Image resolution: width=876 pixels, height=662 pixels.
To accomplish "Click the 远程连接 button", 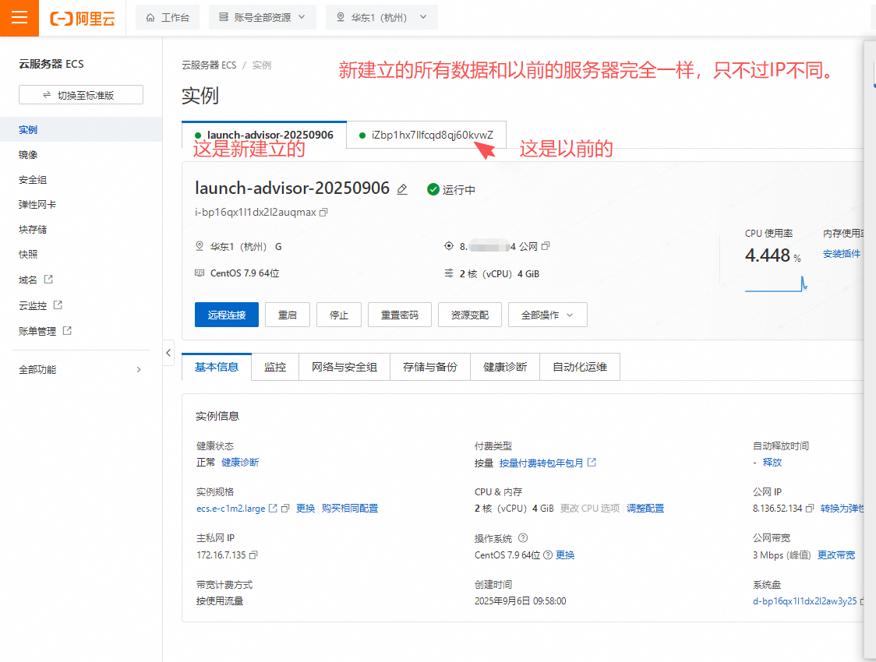I will pyautogui.click(x=226, y=315).
